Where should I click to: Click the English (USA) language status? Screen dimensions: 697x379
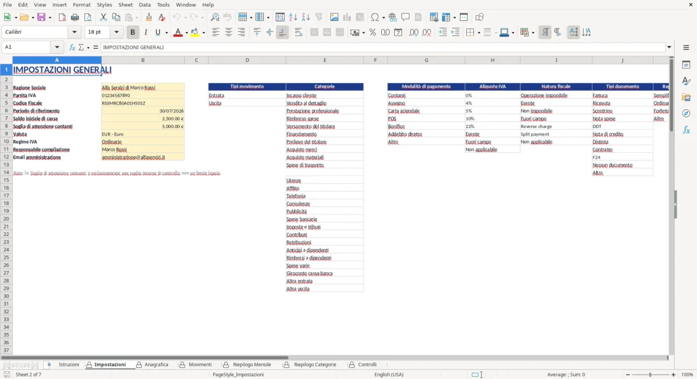pyautogui.click(x=389, y=375)
